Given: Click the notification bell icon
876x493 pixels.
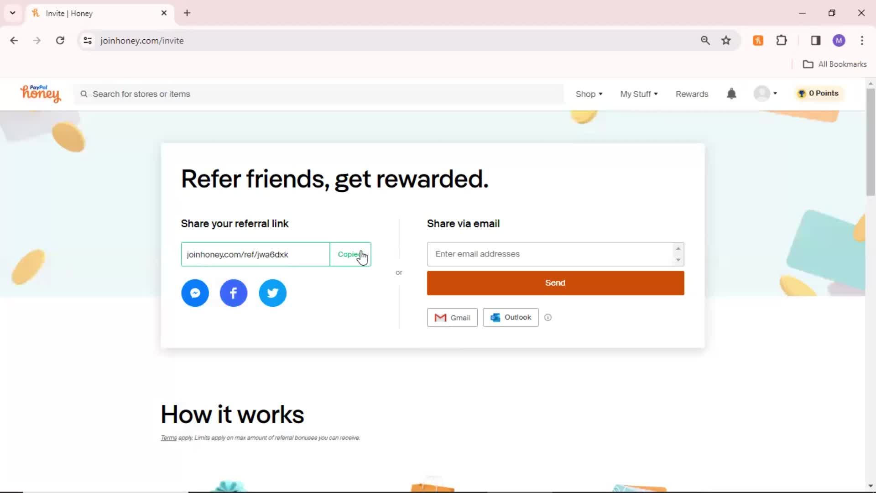Looking at the screenshot, I should coord(732,93).
